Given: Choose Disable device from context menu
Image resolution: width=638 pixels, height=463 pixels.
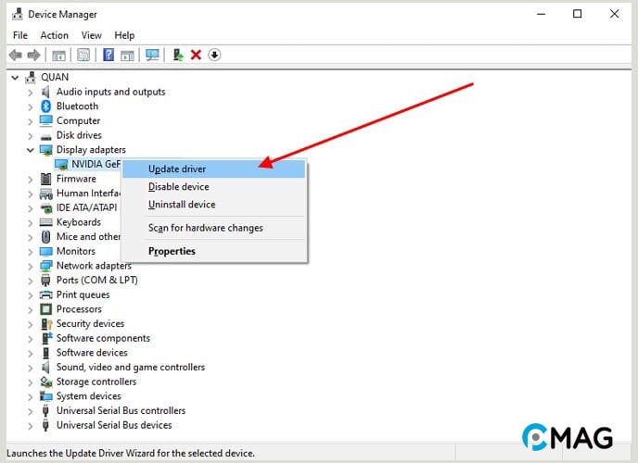Looking at the screenshot, I should tap(179, 187).
